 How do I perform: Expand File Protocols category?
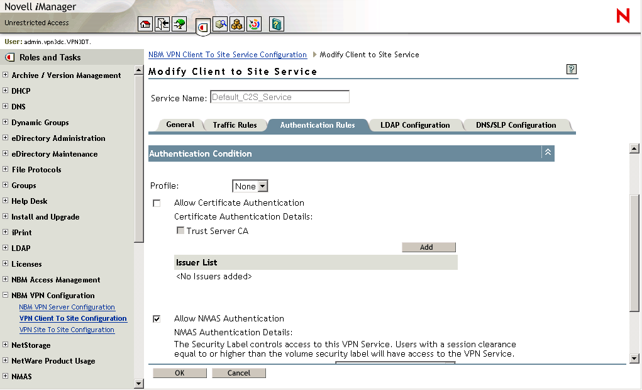5,169
